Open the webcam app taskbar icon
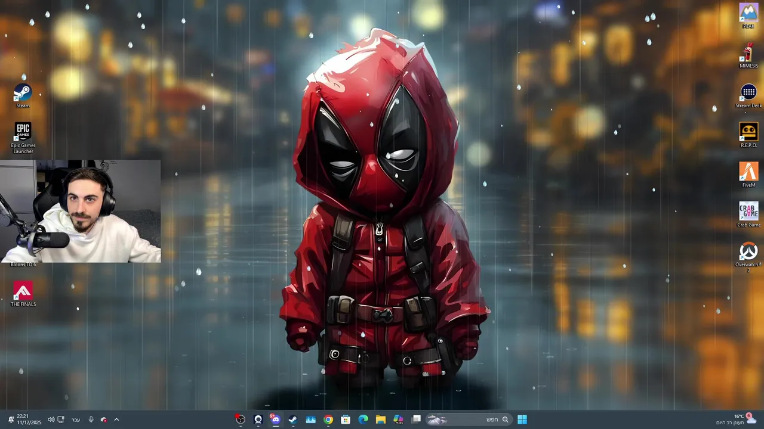Viewport: 764px width, 429px height. pos(258,419)
